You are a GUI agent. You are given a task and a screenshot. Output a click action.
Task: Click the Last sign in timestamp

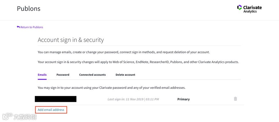click(133, 99)
